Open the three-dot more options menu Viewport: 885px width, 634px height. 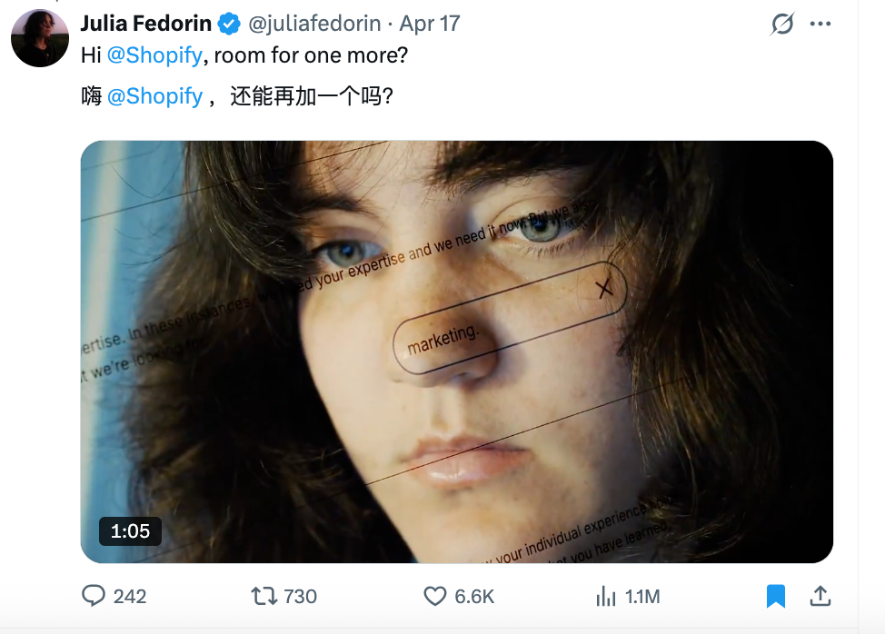tap(820, 25)
